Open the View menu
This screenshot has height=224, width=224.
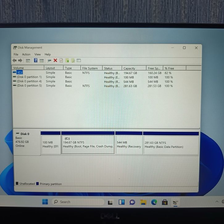[x=37, y=55]
